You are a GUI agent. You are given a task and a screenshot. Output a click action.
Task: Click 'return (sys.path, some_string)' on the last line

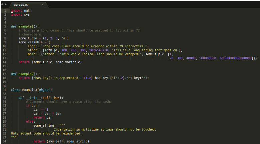tap(61, 141)
